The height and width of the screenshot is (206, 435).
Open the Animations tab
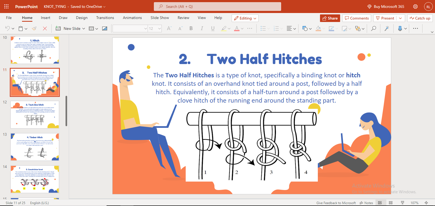click(132, 18)
